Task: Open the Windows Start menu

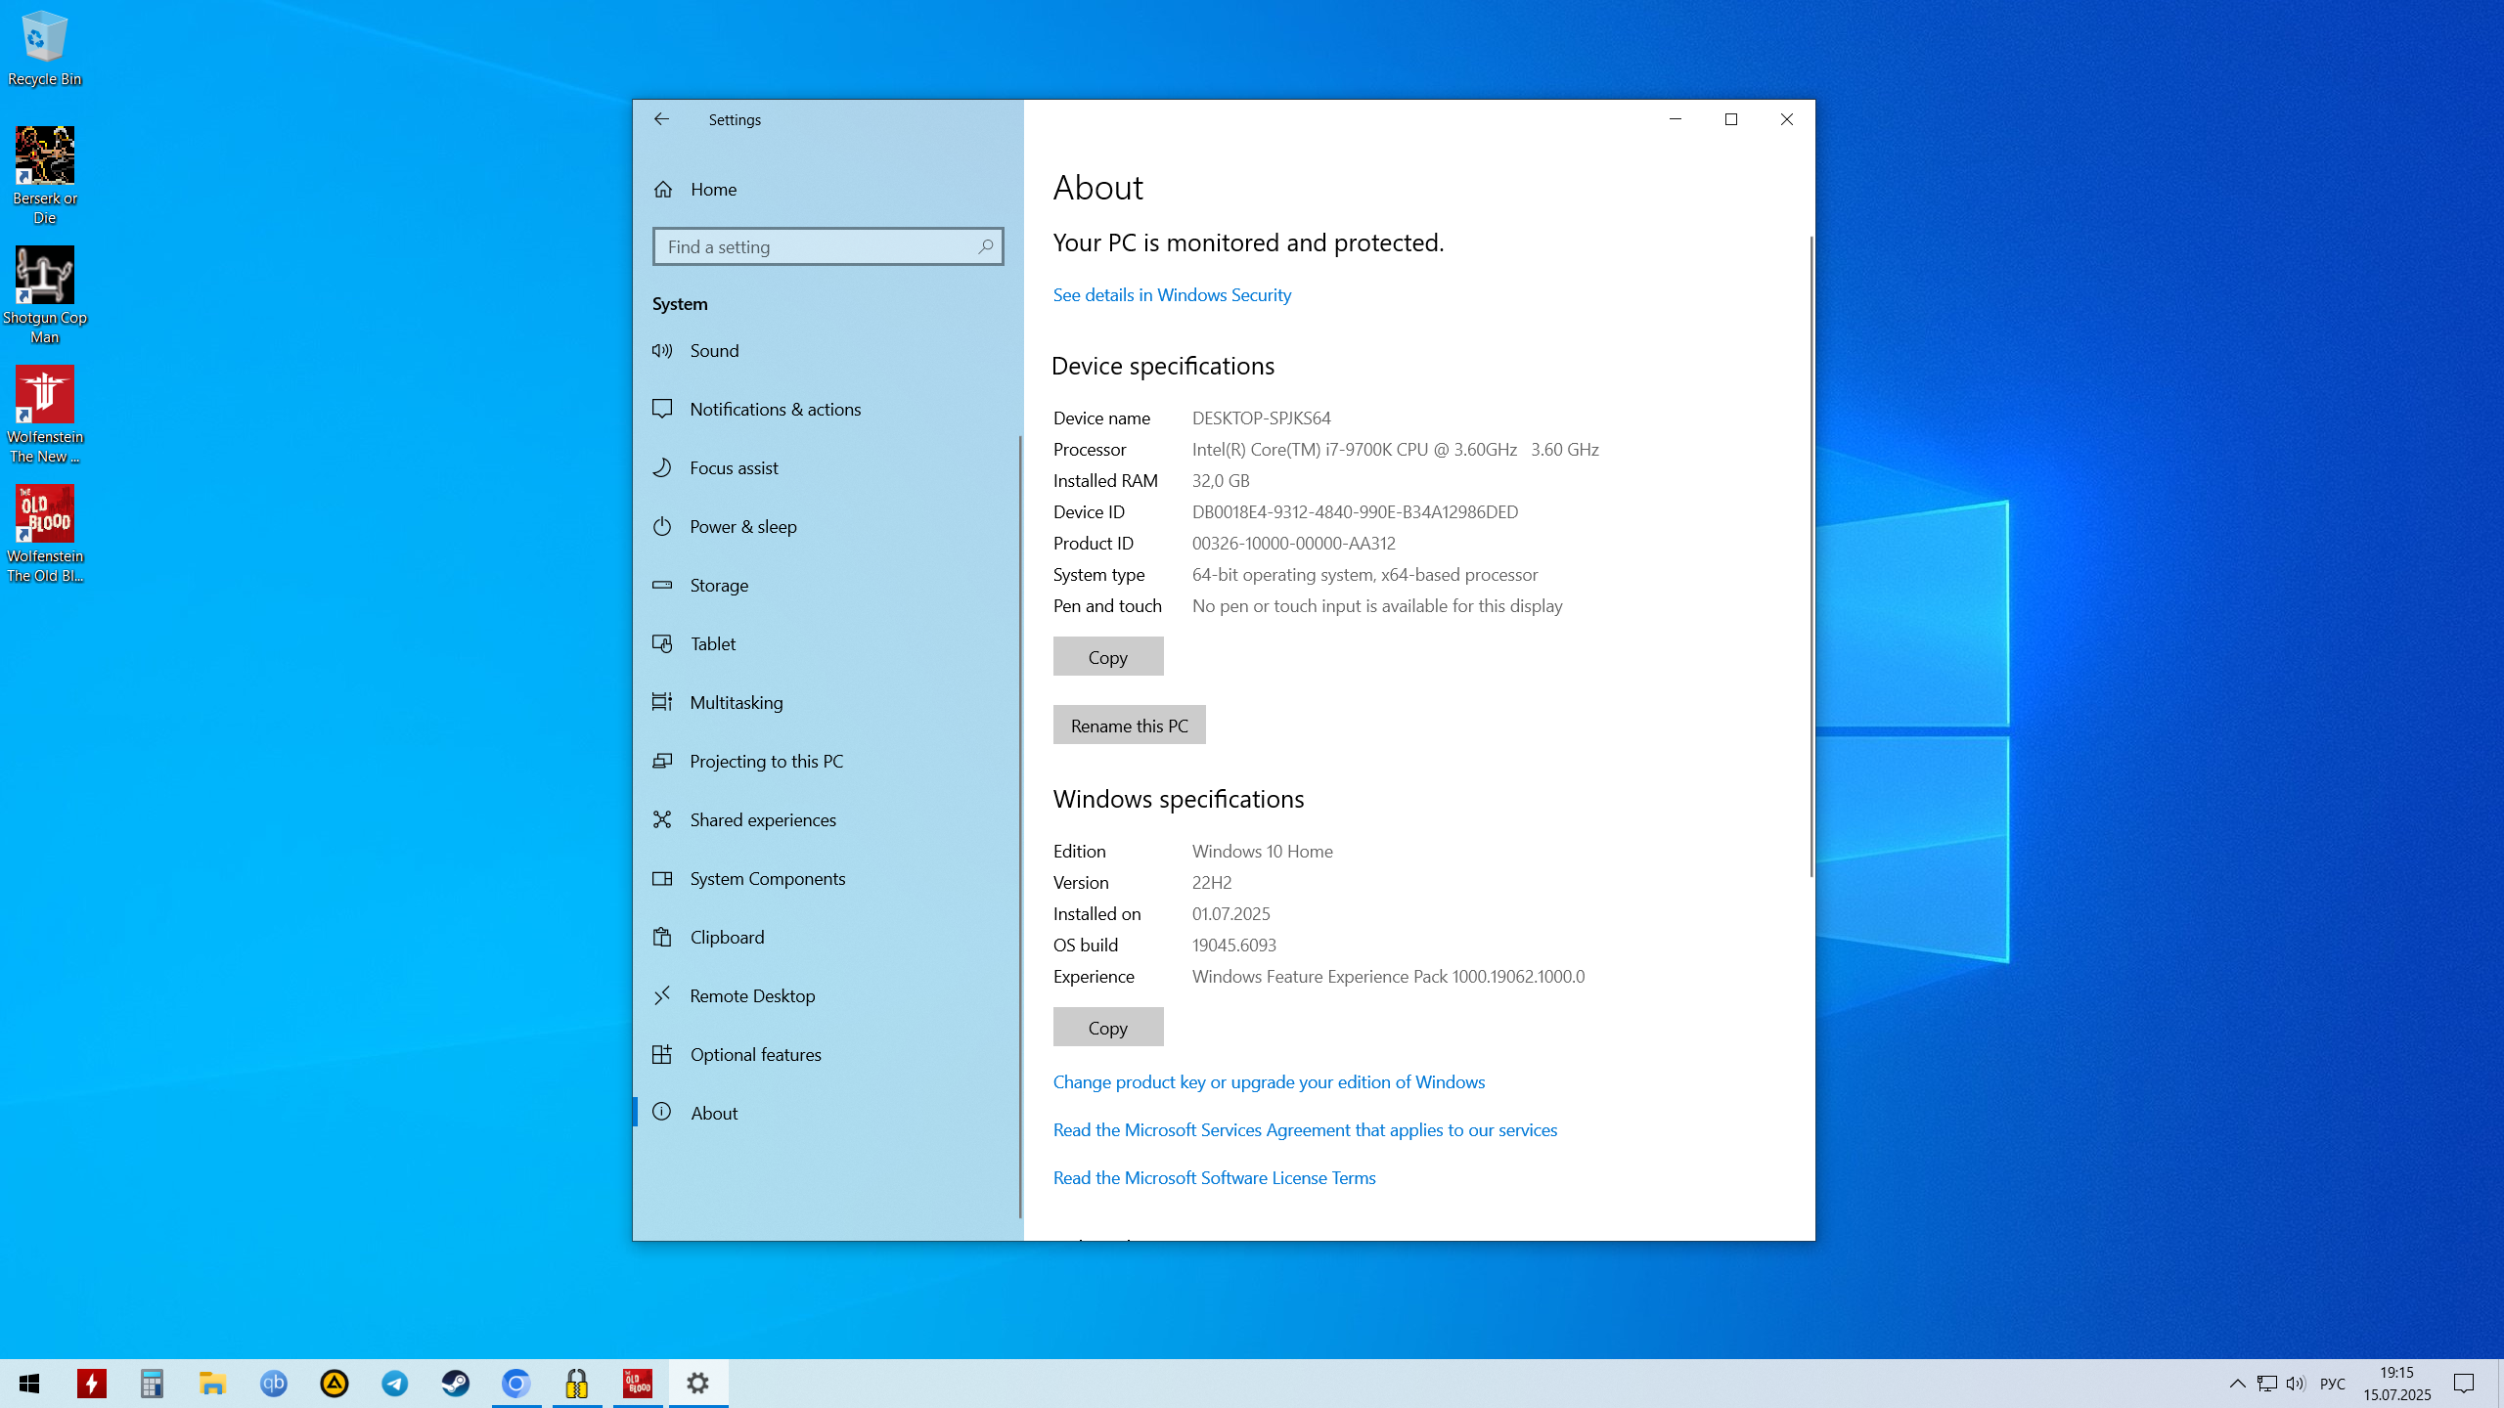Action: [29, 1384]
